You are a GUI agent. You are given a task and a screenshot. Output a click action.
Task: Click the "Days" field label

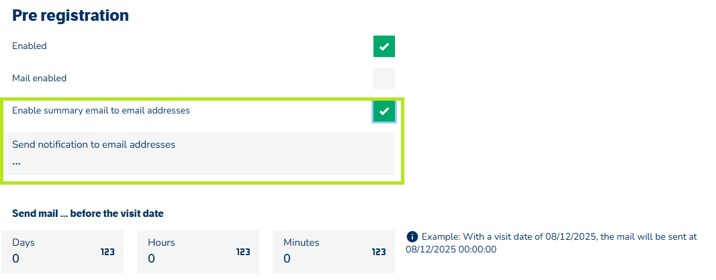[24, 242]
